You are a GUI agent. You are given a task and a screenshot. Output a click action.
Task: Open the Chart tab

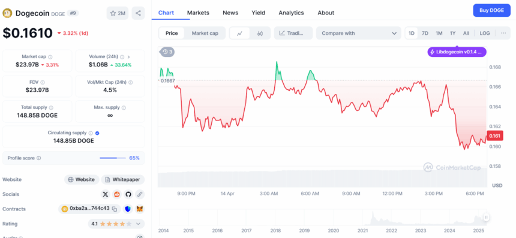(166, 13)
